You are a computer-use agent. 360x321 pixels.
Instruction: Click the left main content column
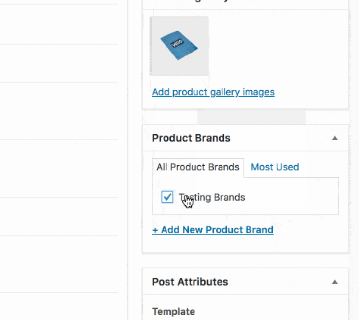tap(59, 162)
